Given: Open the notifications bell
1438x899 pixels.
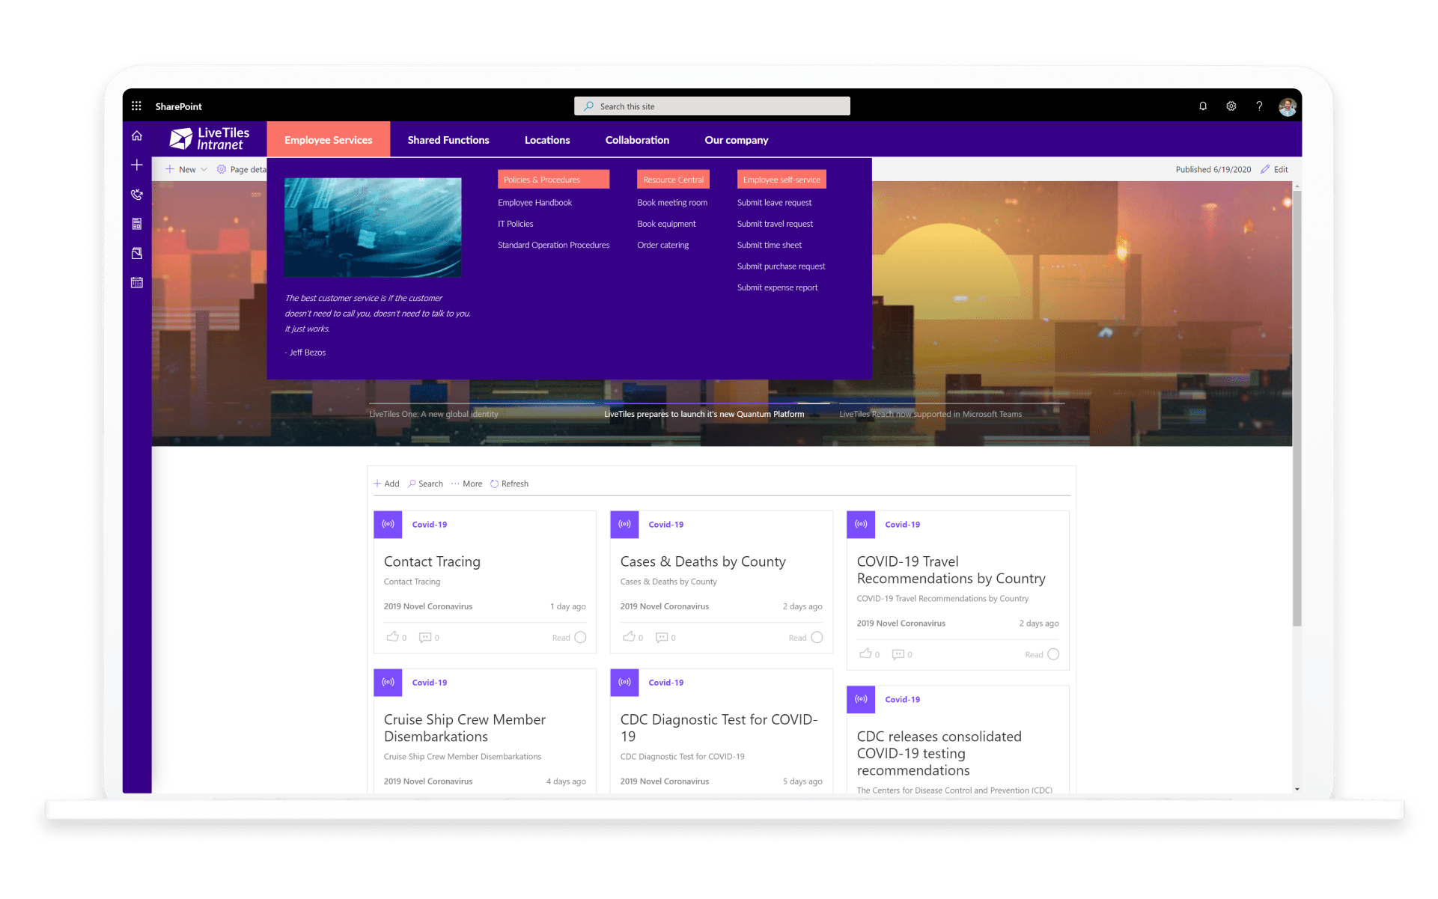Looking at the screenshot, I should (x=1202, y=106).
